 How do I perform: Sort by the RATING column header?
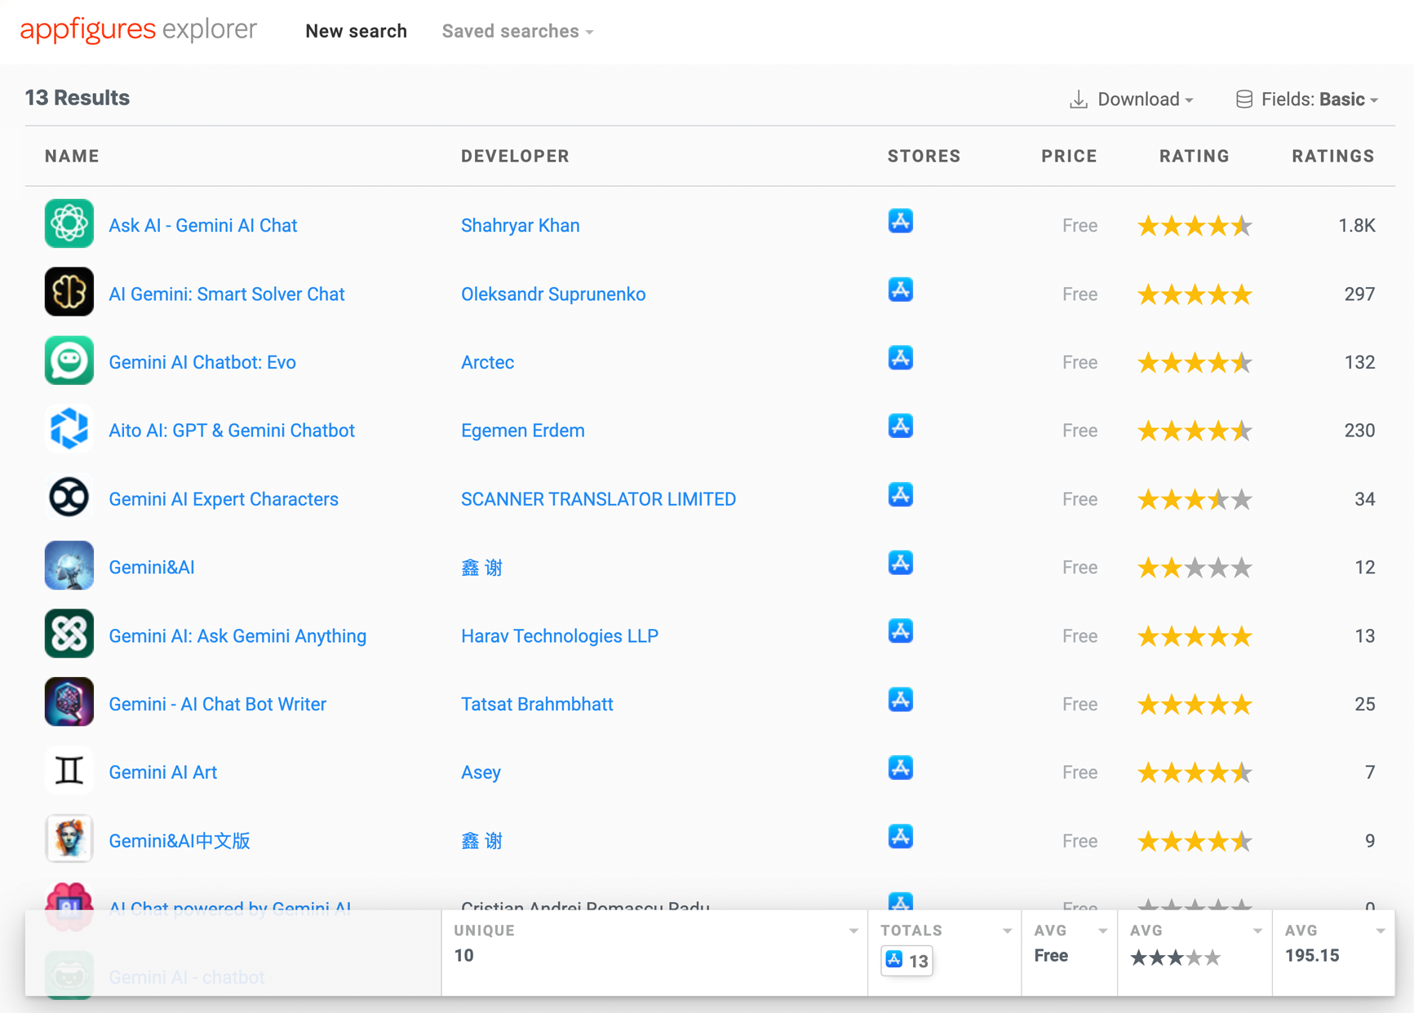pyautogui.click(x=1194, y=156)
